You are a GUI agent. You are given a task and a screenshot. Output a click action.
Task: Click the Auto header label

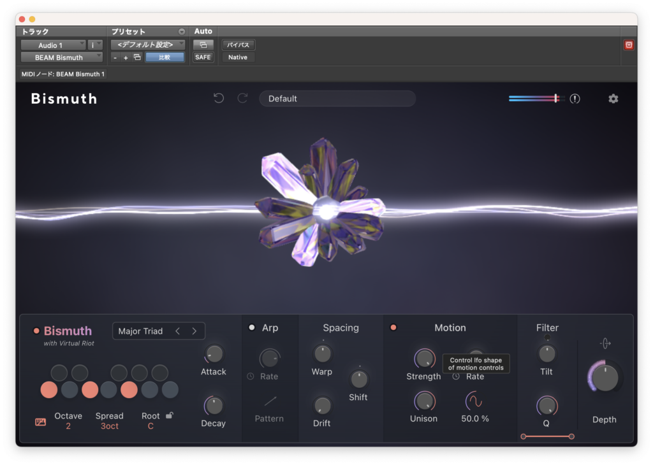pyautogui.click(x=203, y=31)
